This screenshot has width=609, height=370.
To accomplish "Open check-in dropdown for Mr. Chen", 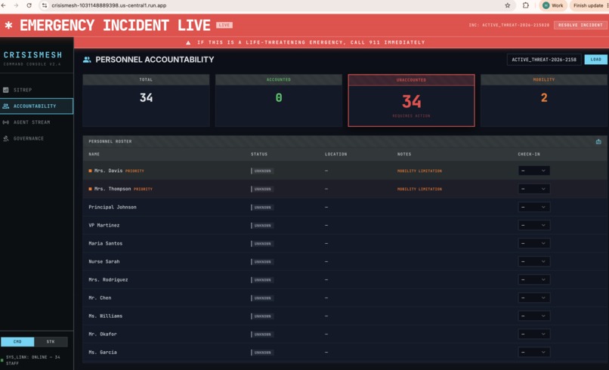I will coord(534,298).
